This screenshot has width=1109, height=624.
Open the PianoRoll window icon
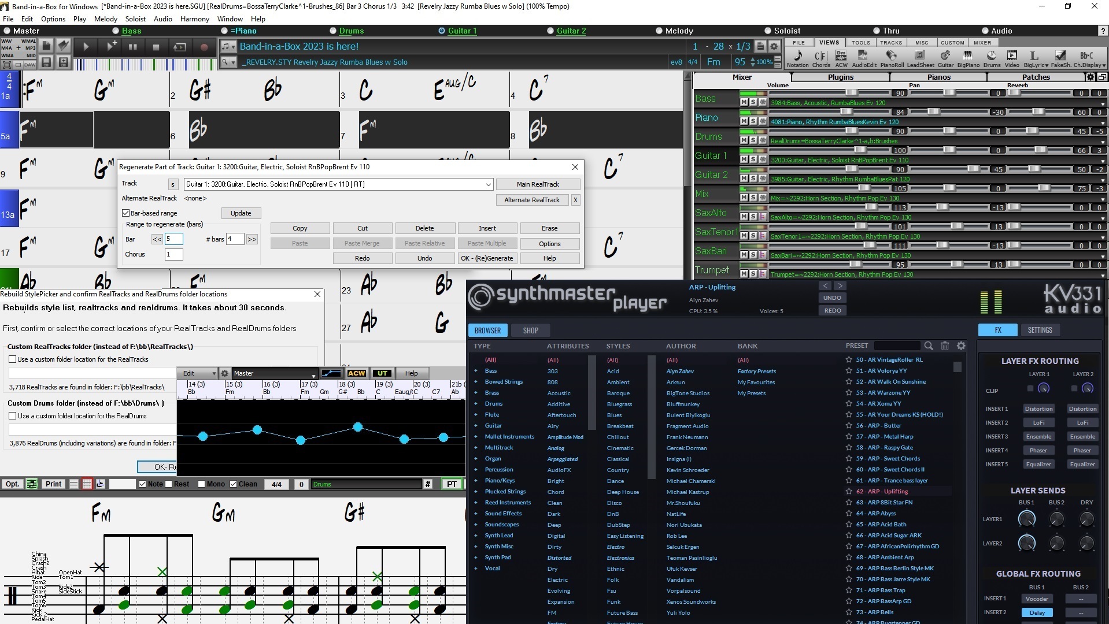(892, 58)
